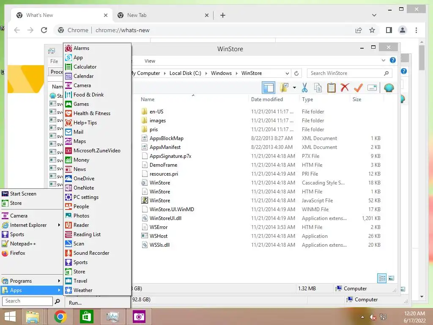433x325 pixels.
Task: Click the Photos app icon
Action: [69, 216]
